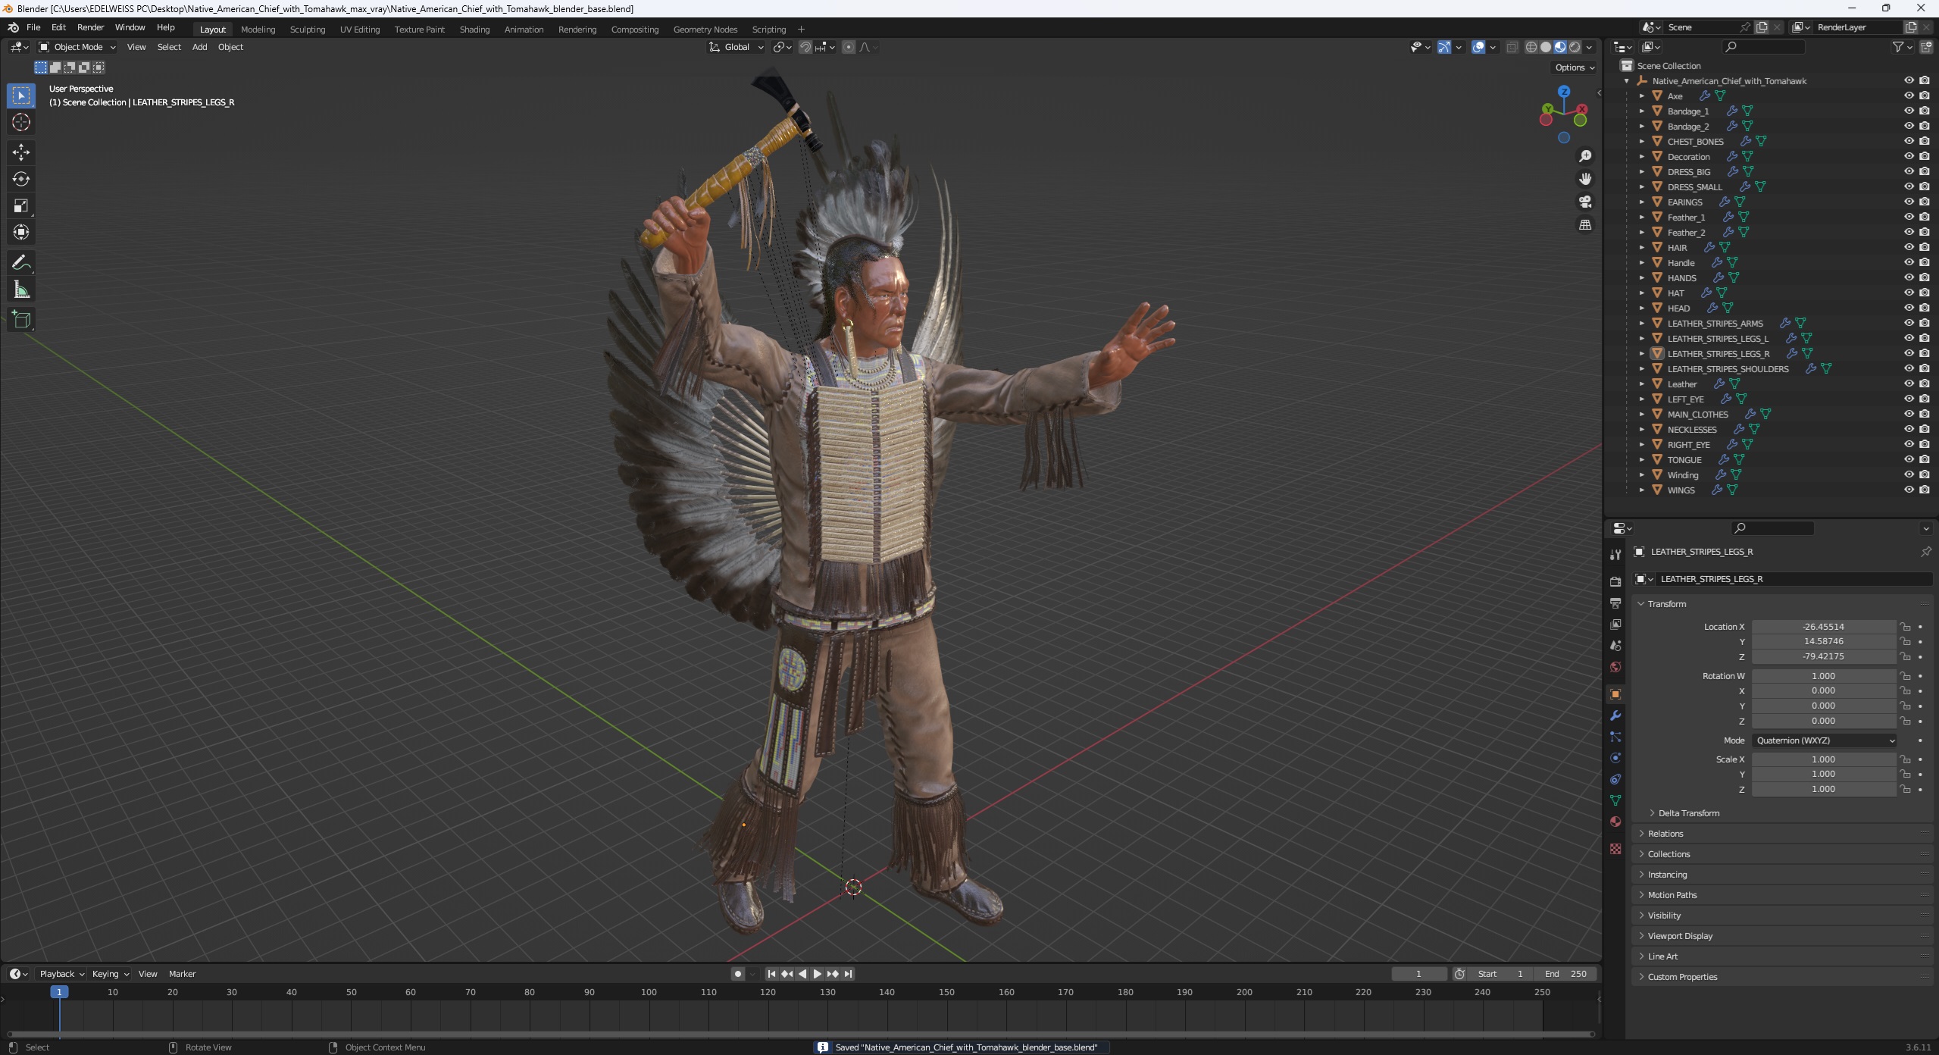Activate the Rotate tool
This screenshot has height=1055, width=1939.
click(x=21, y=179)
